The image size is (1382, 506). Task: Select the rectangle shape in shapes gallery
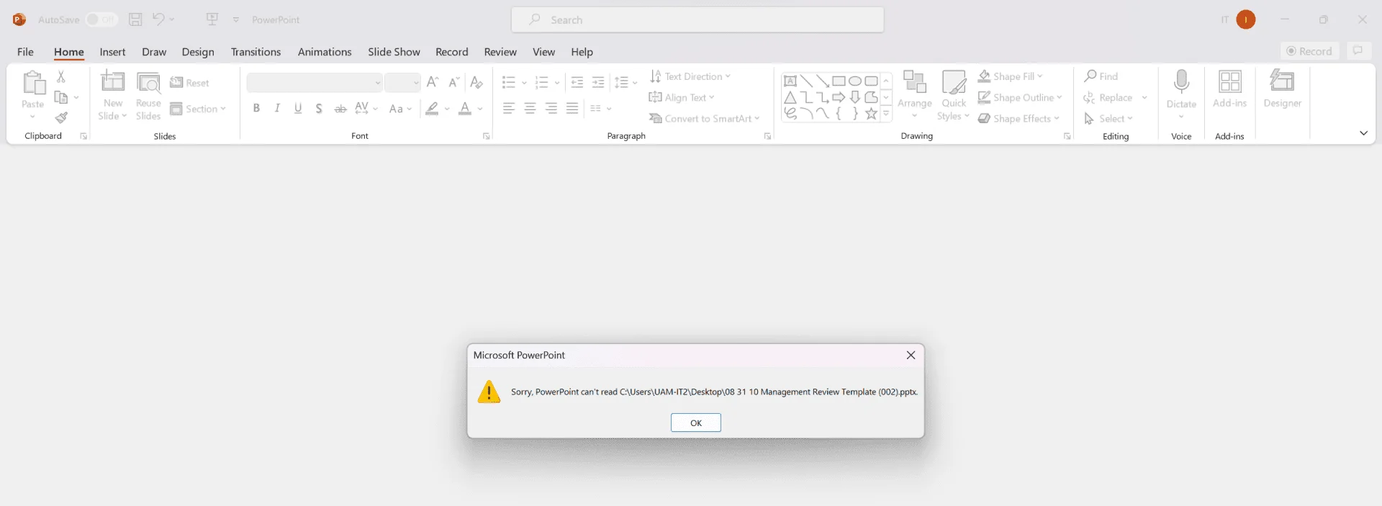839,81
